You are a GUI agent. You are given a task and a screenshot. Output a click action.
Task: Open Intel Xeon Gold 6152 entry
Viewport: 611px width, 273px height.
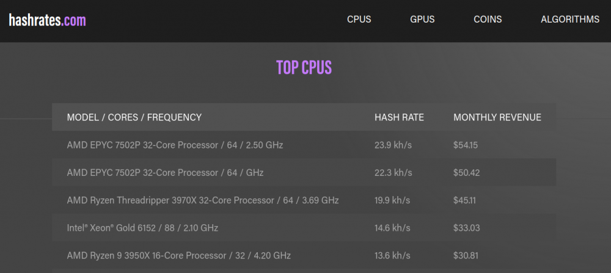pos(142,228)
